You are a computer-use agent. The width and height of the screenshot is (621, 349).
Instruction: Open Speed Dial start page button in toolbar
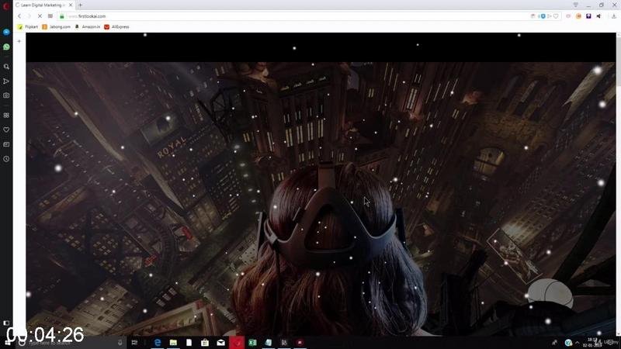[50, 16]
